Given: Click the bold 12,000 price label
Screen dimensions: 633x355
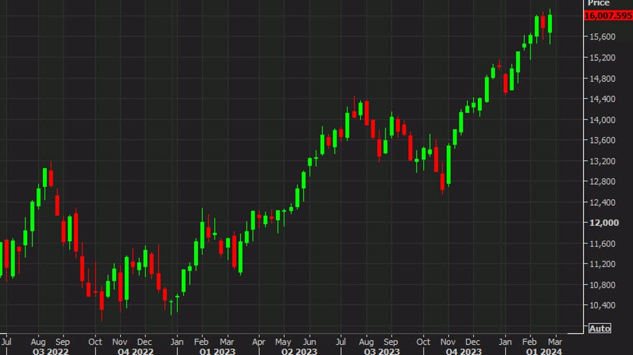Looking at the screenshot, I should pos(604,223).
